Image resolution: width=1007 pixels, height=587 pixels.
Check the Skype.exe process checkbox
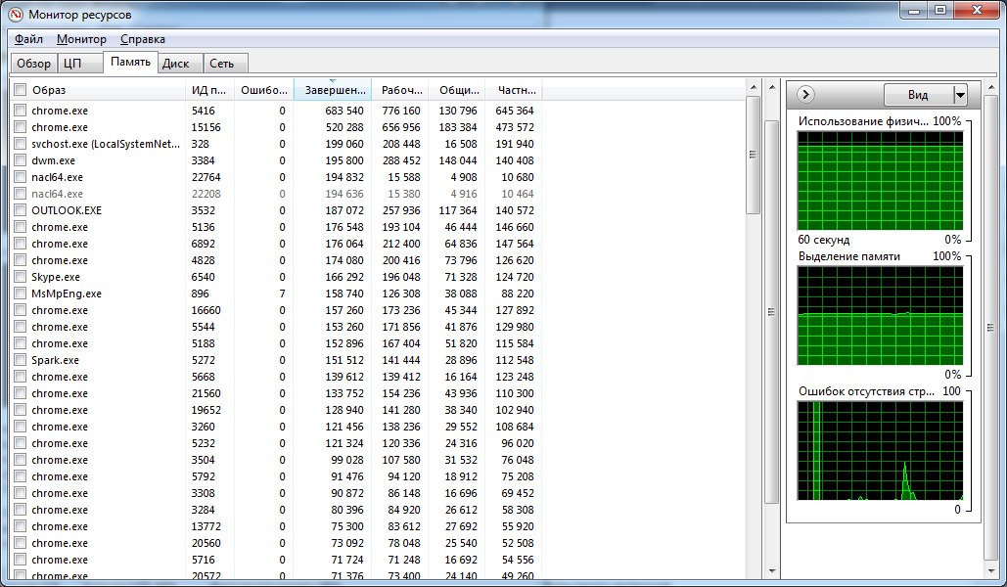pos(20,277)
